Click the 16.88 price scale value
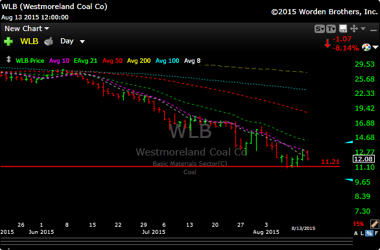The width and height of the screenshot is (380, 250). point(364,123)
